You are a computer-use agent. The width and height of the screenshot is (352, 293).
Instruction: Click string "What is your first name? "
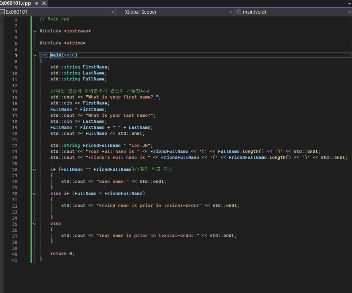(x=122, y=97)
